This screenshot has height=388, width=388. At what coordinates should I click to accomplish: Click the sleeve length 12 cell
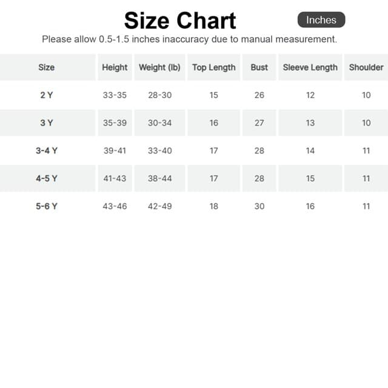coord(310,95)
